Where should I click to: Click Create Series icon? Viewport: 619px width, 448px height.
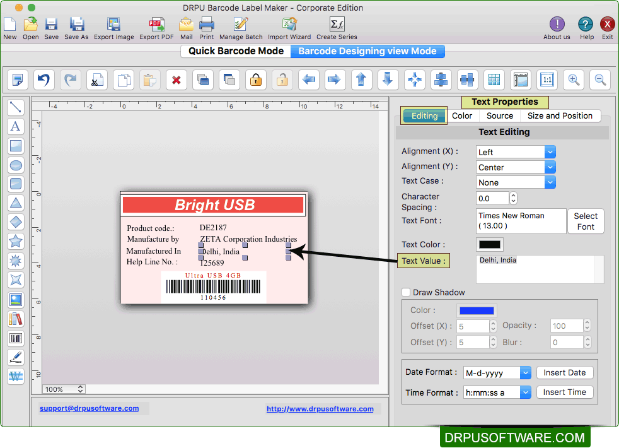pyautogui.click(x=337, y=25)
